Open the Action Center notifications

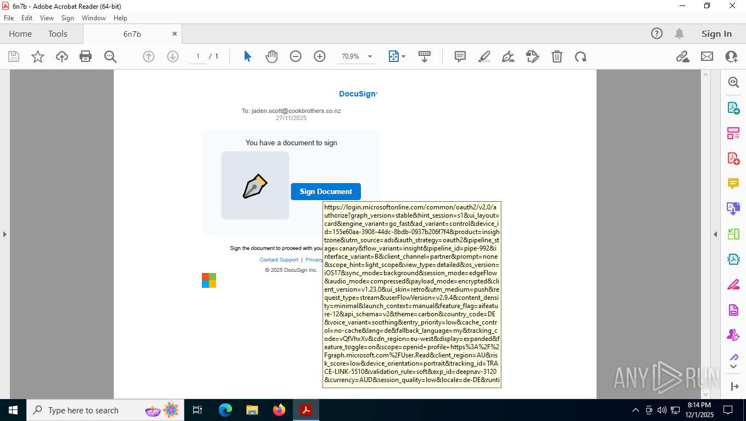(x=728, y=410)
